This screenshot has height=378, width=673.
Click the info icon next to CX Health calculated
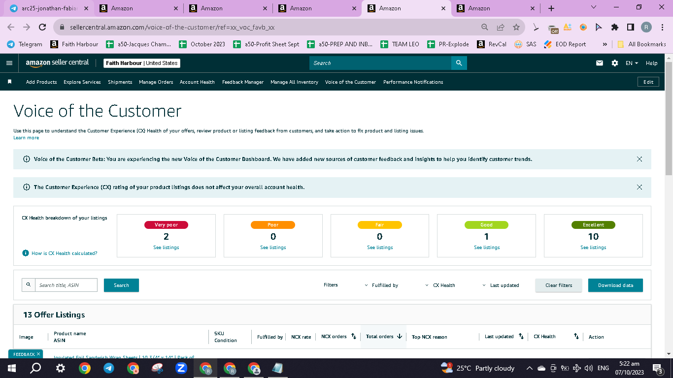[x=26, y=253]
